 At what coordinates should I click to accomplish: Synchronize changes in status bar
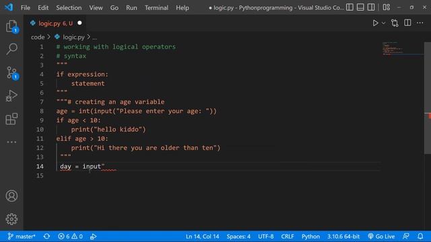tap(46, 236)
